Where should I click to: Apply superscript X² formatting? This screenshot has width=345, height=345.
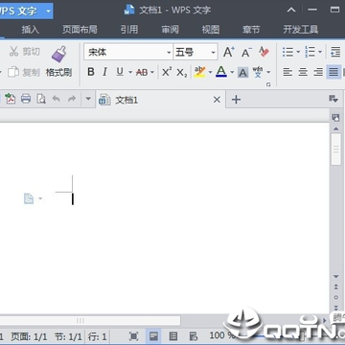point(167,72)
